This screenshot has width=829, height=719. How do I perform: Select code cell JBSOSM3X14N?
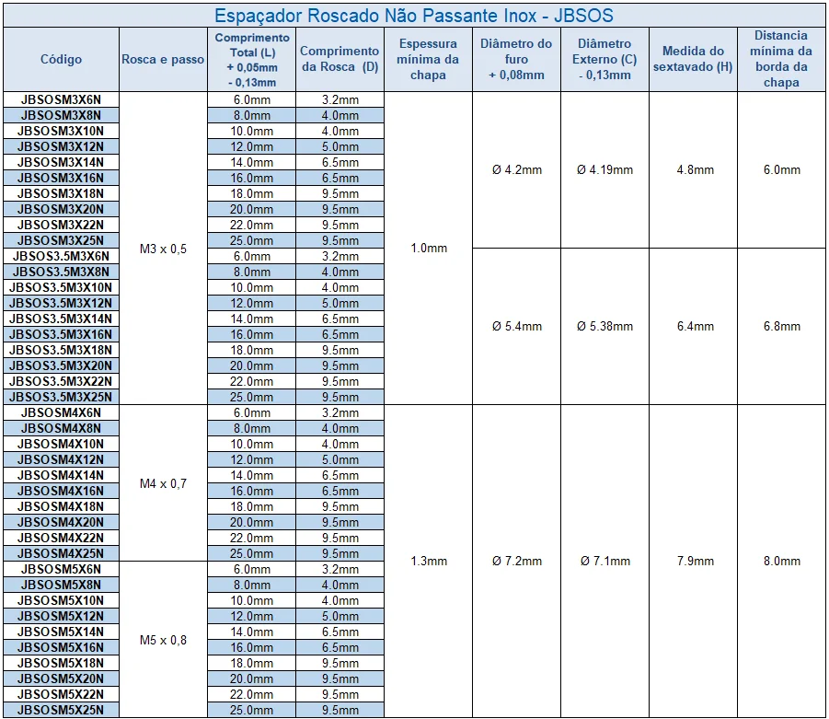pos(62,162)
